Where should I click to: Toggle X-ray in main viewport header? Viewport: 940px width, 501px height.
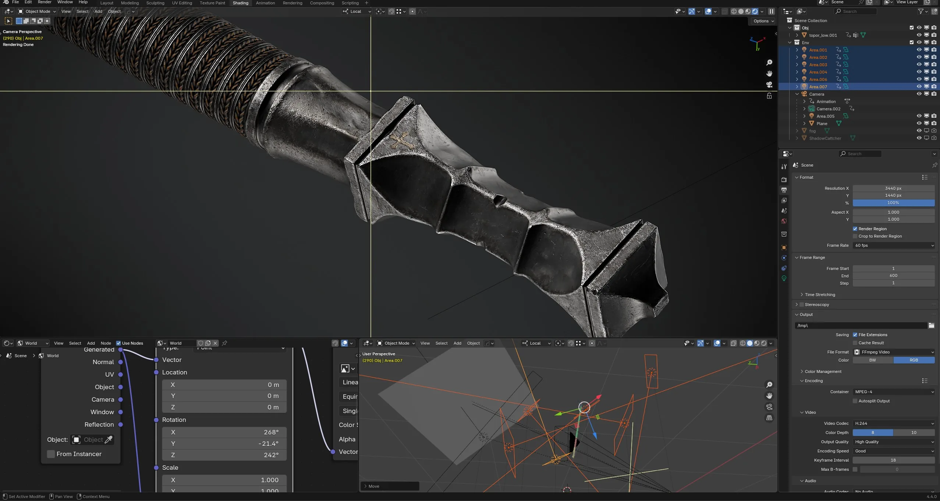tap(724, 11)
